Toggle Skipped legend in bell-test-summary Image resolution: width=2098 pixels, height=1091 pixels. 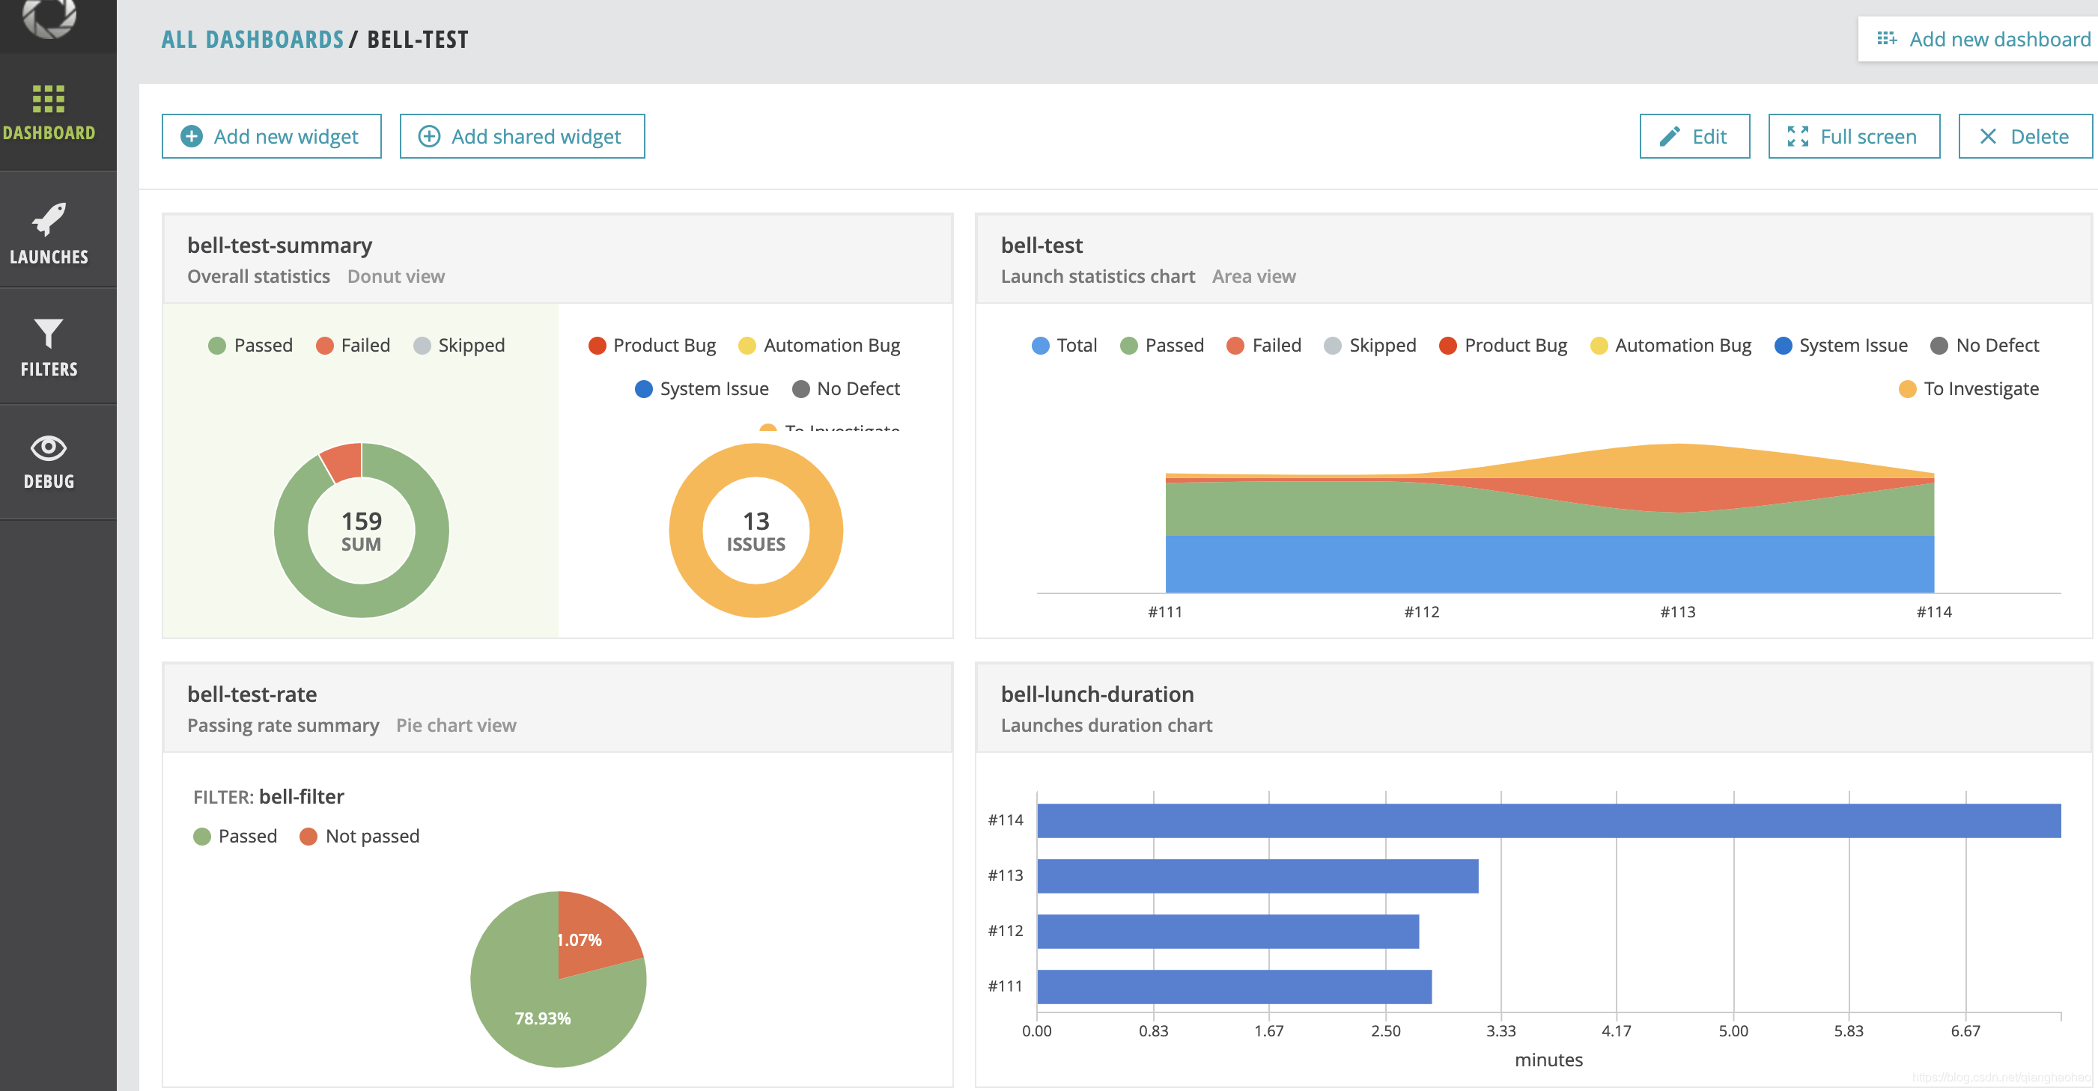pos(459,345)
